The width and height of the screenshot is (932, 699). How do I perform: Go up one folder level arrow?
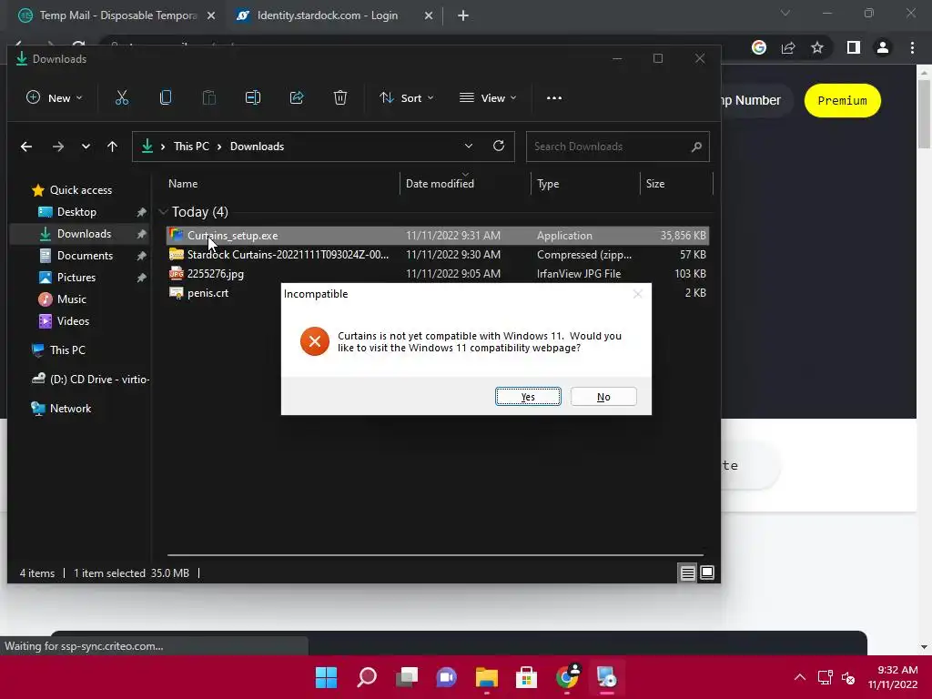(x=112, y=147)
